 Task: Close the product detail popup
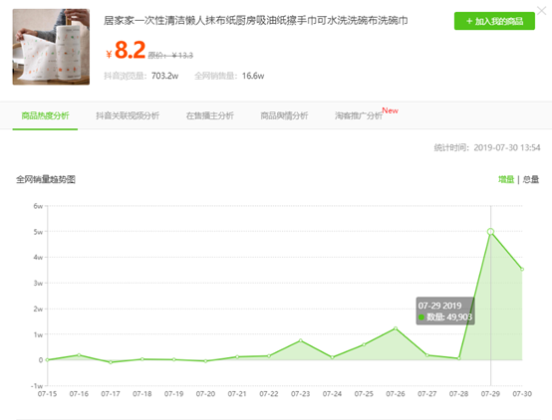(x=541, y=11)
